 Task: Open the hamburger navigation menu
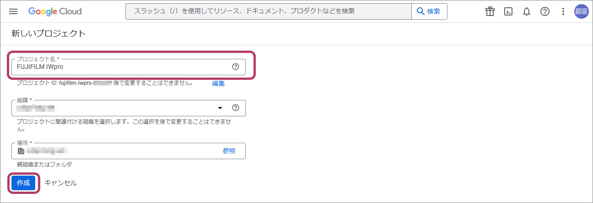13,11
